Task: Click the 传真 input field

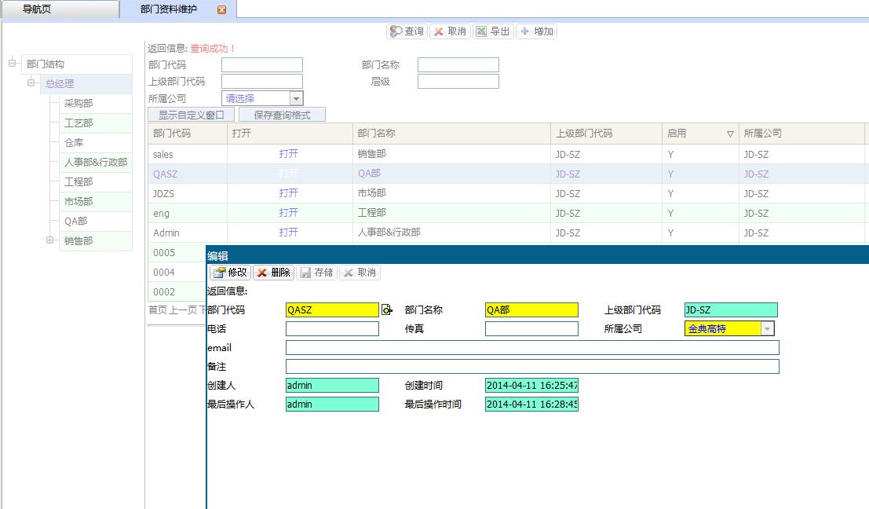Action: (531, 329)
